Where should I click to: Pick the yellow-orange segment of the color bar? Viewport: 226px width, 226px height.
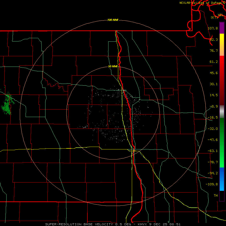(222, 45)
